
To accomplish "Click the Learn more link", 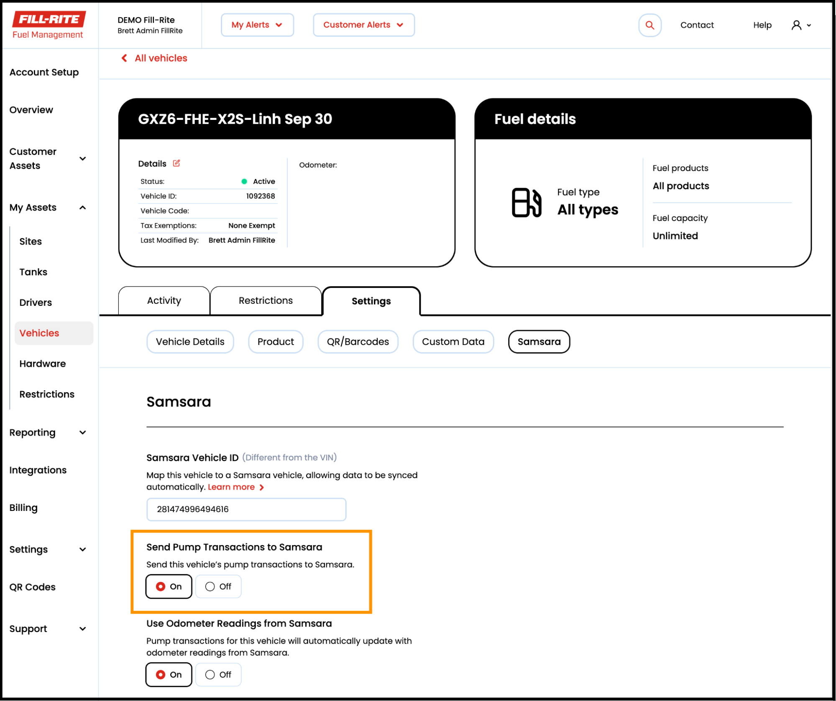I will (x=231, y=487).
